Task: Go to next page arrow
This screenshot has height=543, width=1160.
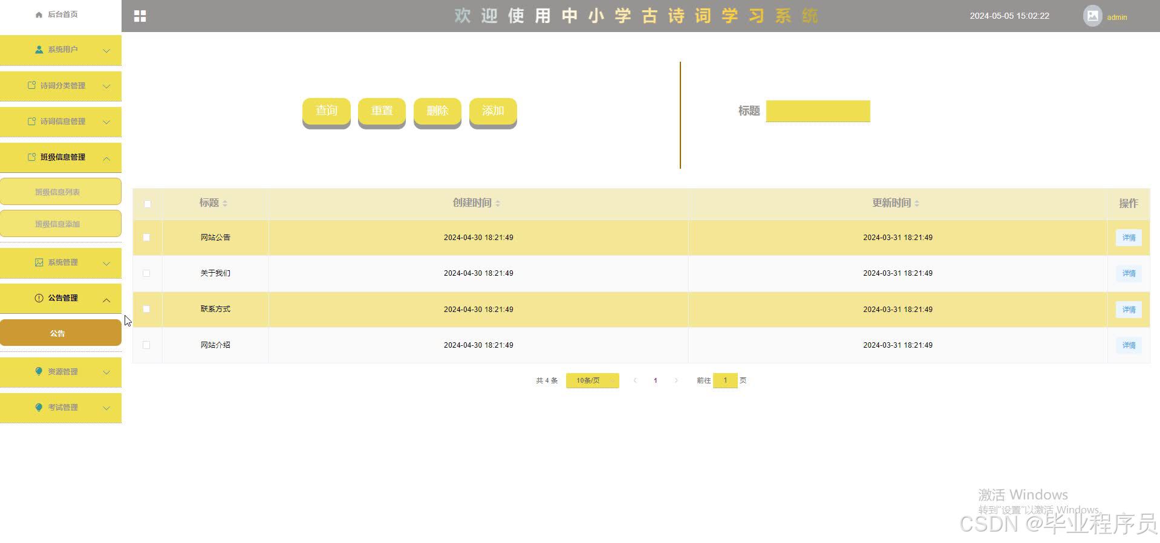Action: 676,380
